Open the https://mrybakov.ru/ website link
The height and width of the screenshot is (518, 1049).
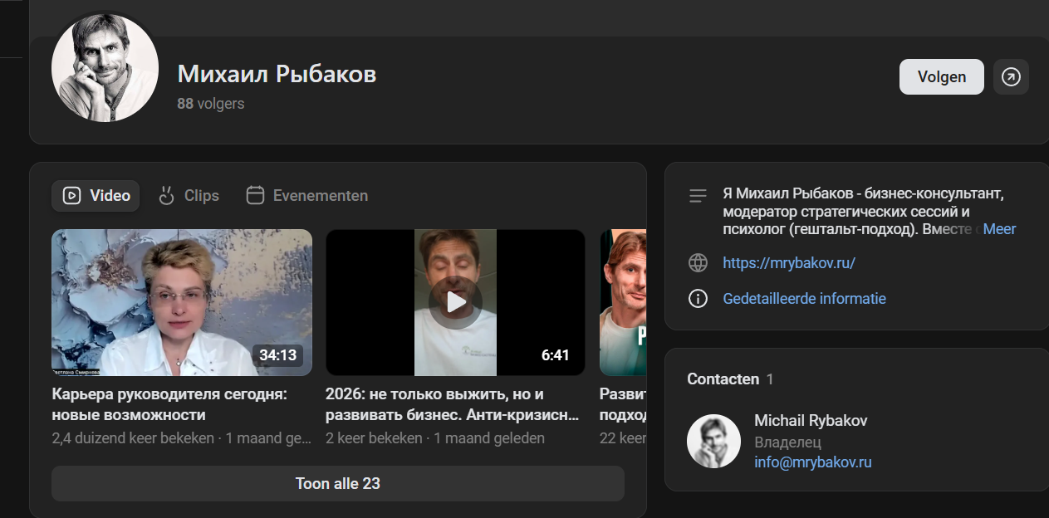point(789,263)
